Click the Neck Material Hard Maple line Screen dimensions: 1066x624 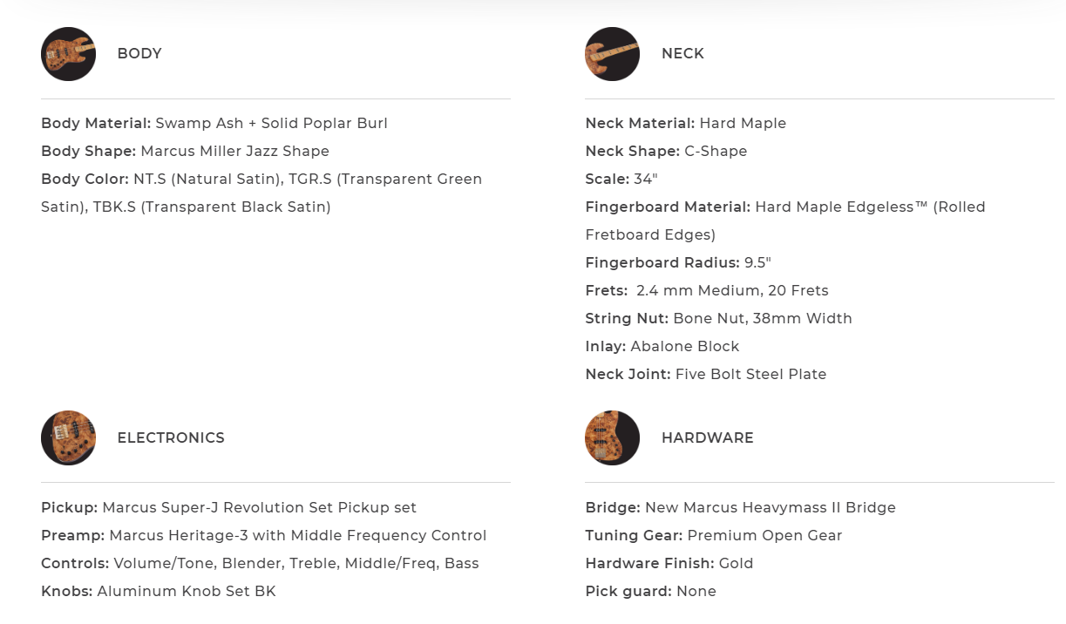[x=685, y=124]
